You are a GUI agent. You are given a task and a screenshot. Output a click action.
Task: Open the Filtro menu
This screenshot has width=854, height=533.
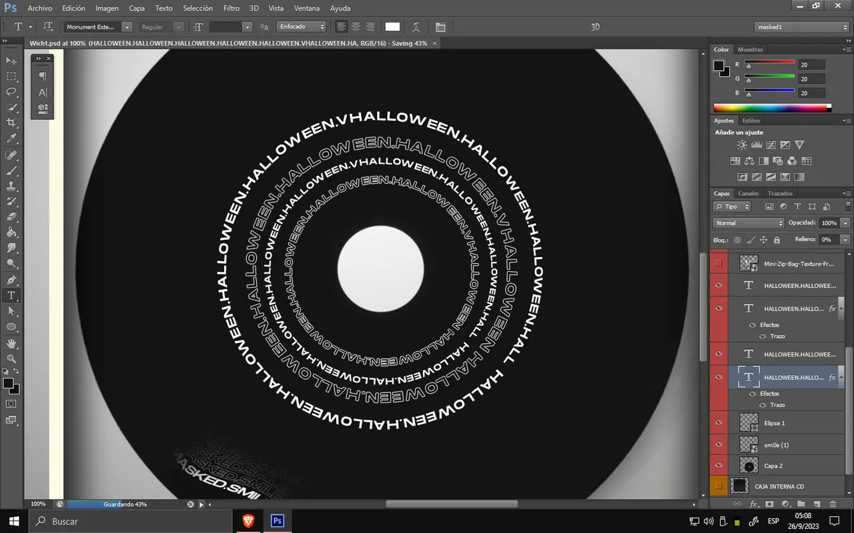232,8
